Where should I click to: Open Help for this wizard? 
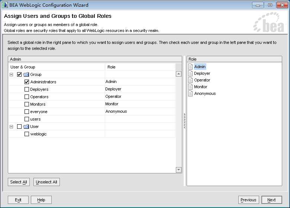tap(41, 200)
